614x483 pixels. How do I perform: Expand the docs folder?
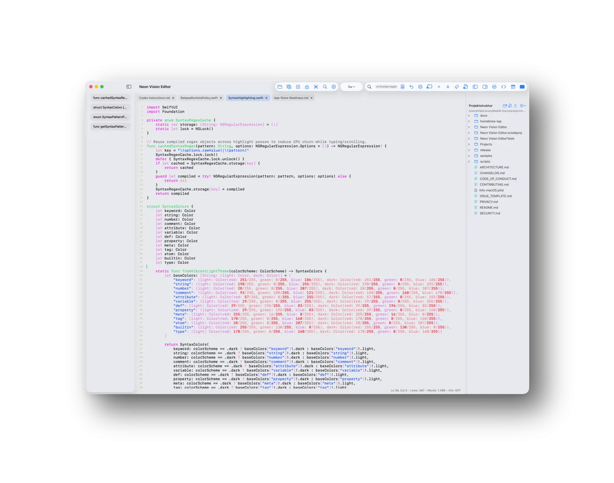pos(469,116)
